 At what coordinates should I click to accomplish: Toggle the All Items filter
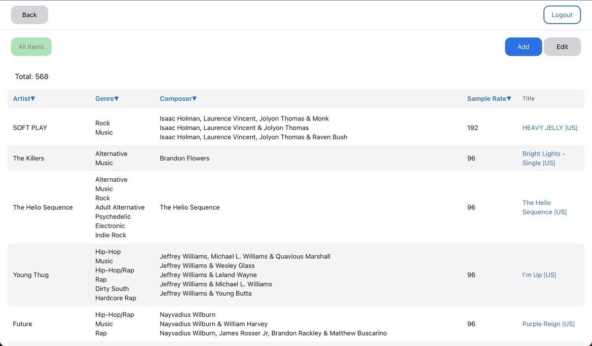pos(31,47)
